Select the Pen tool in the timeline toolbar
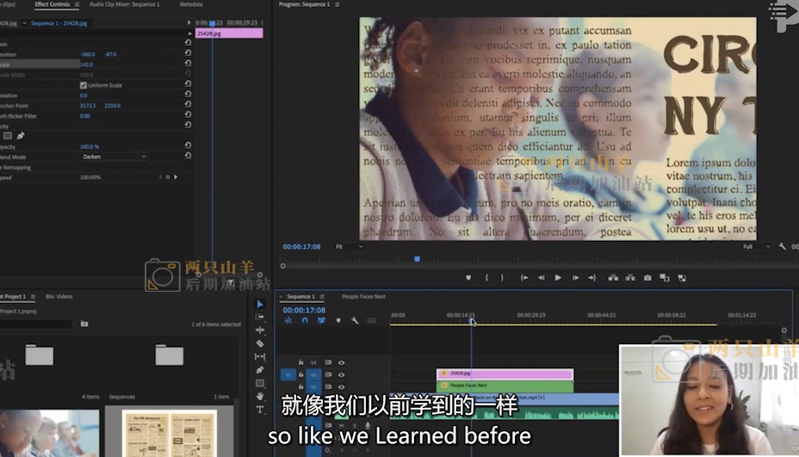 click(260, 370)
